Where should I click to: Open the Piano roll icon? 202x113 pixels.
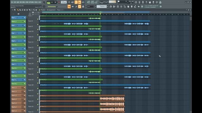click(x=114, y=7)
